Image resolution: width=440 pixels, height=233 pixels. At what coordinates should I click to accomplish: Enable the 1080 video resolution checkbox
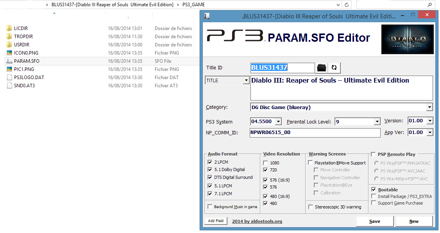point(266,163)
